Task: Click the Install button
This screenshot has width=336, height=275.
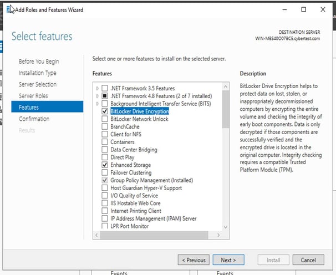Action: click(x=273, y=260)
